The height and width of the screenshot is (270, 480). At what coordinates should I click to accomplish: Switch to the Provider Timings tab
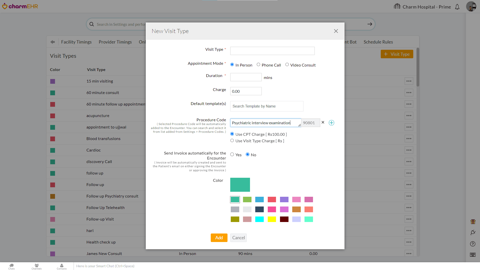115,42
